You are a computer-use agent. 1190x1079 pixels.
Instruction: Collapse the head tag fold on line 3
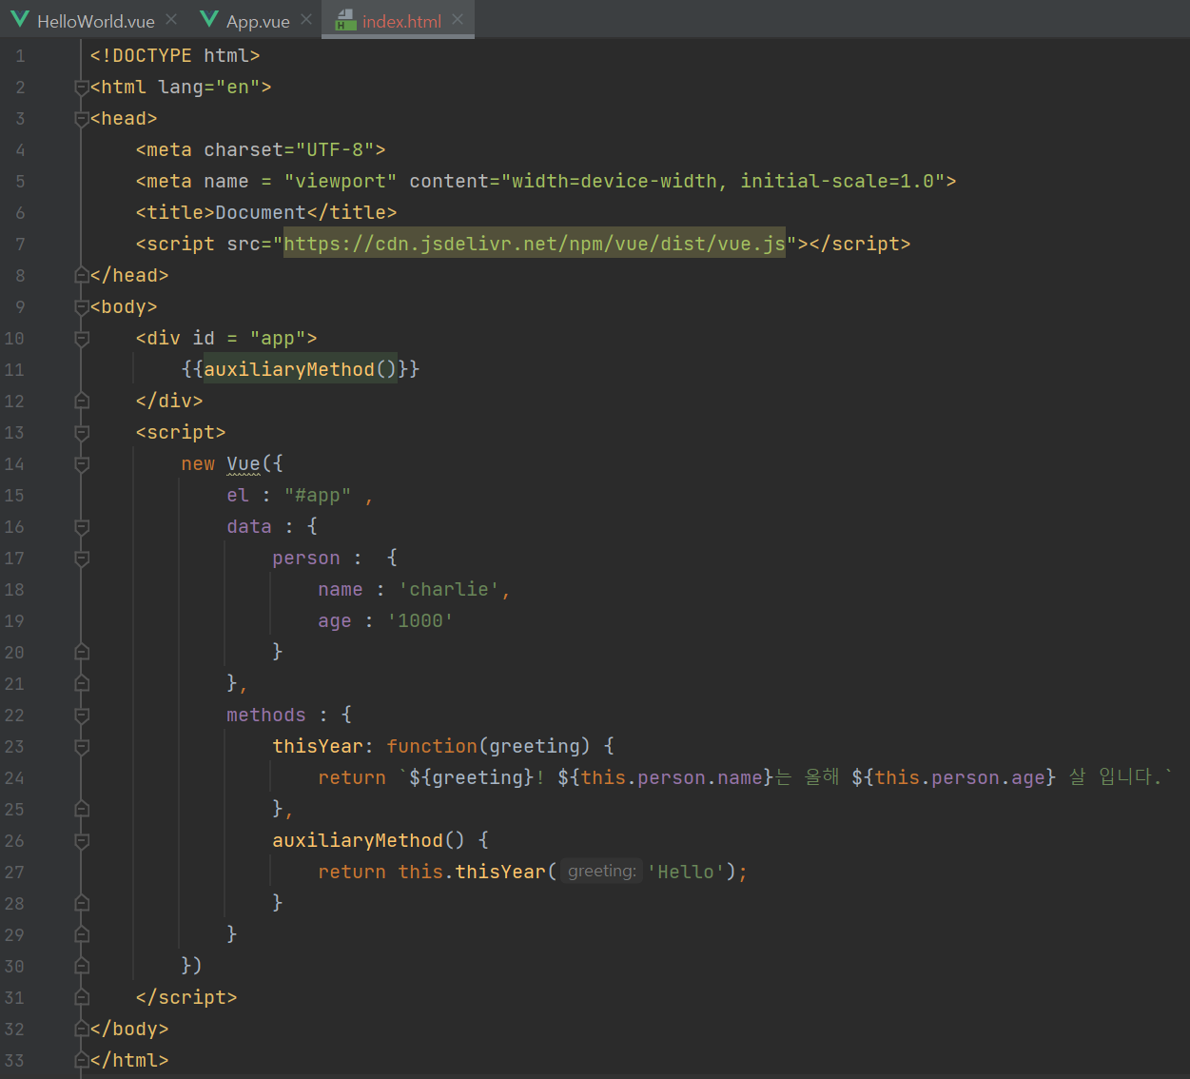pos(82,119)
